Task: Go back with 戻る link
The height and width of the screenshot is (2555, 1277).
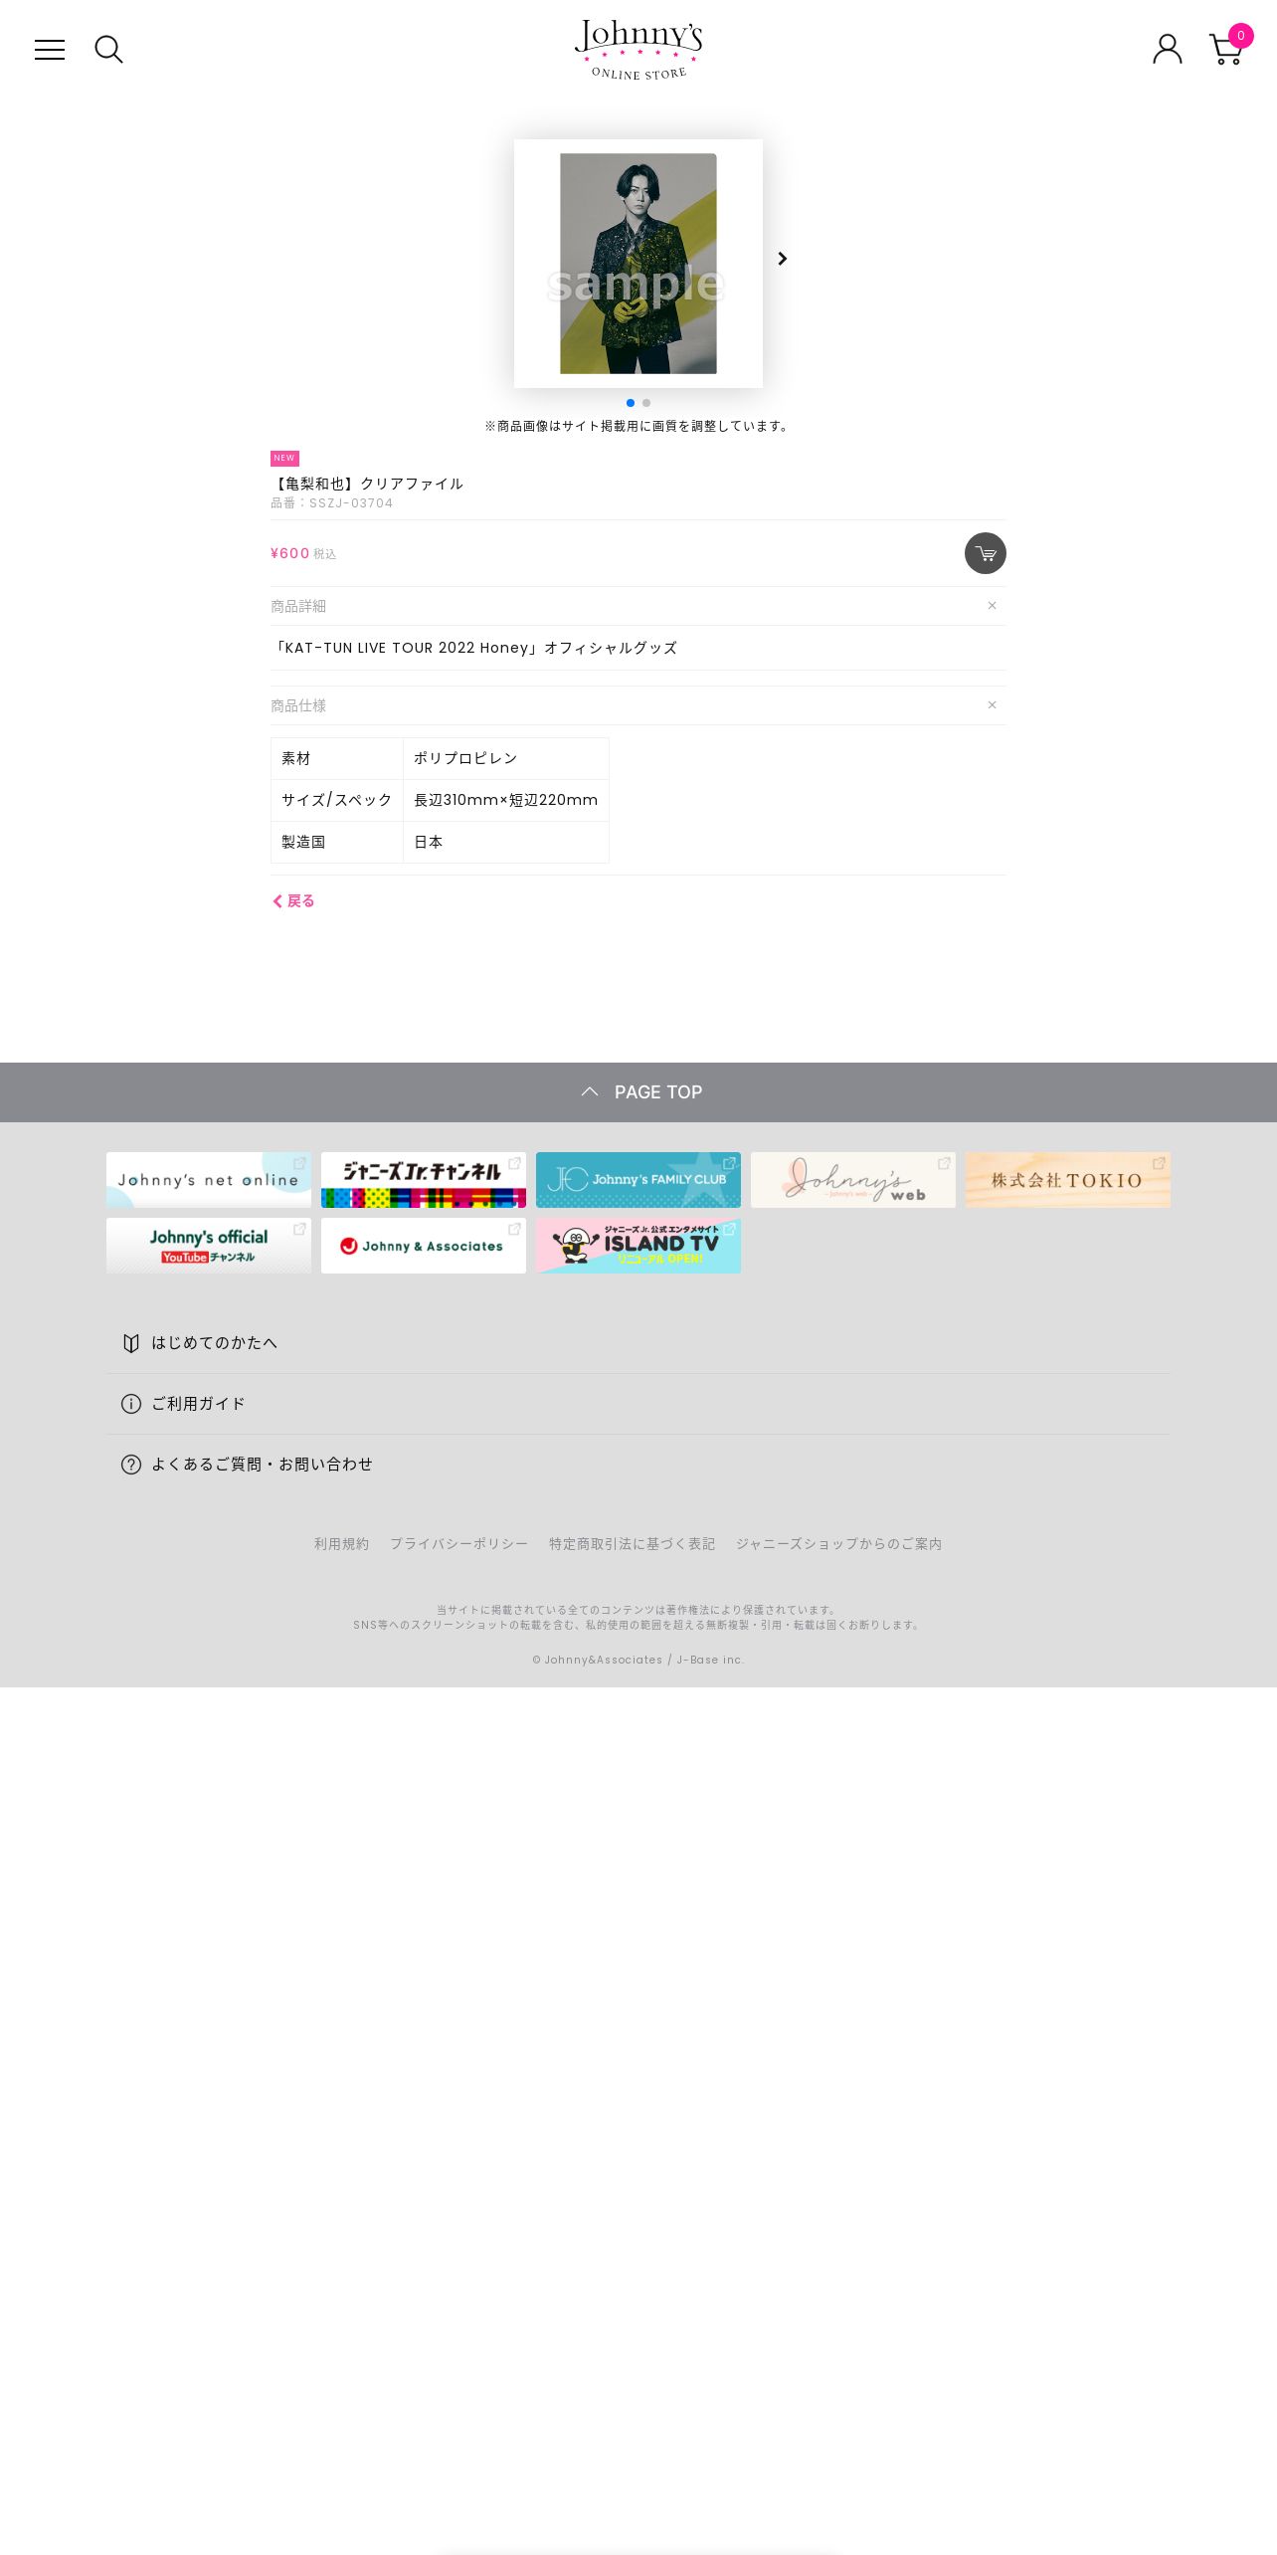Action: pos(293,901)
